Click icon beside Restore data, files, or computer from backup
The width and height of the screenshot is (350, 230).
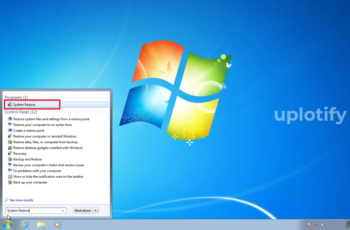[x=10, y=142]
